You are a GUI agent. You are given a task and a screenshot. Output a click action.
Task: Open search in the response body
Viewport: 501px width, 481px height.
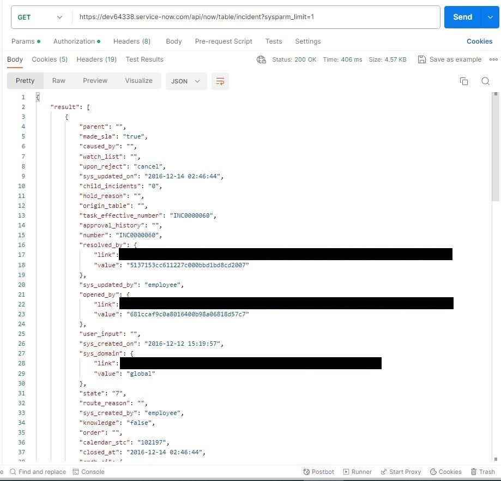pyautogui.click(x=485, y=81)
